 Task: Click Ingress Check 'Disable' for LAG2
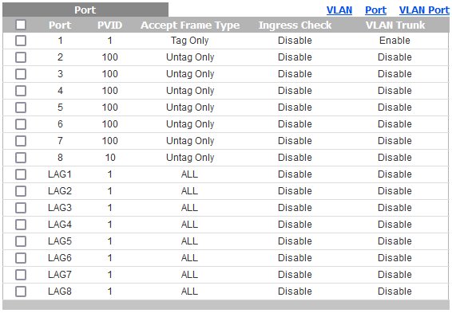[x=295, y=191]
